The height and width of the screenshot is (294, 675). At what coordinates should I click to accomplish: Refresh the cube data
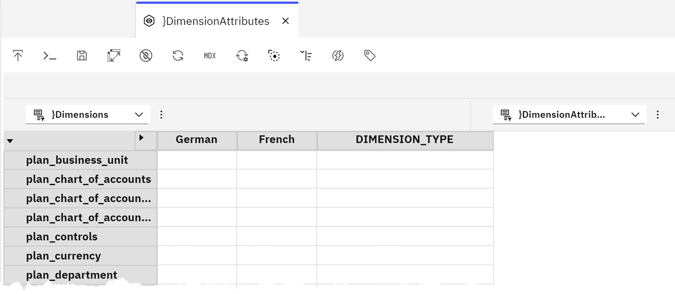pos(178,55)
